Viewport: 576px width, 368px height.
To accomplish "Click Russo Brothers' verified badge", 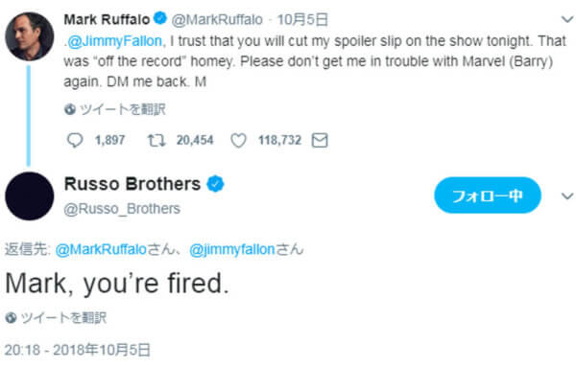I will [x=215, y=184].
